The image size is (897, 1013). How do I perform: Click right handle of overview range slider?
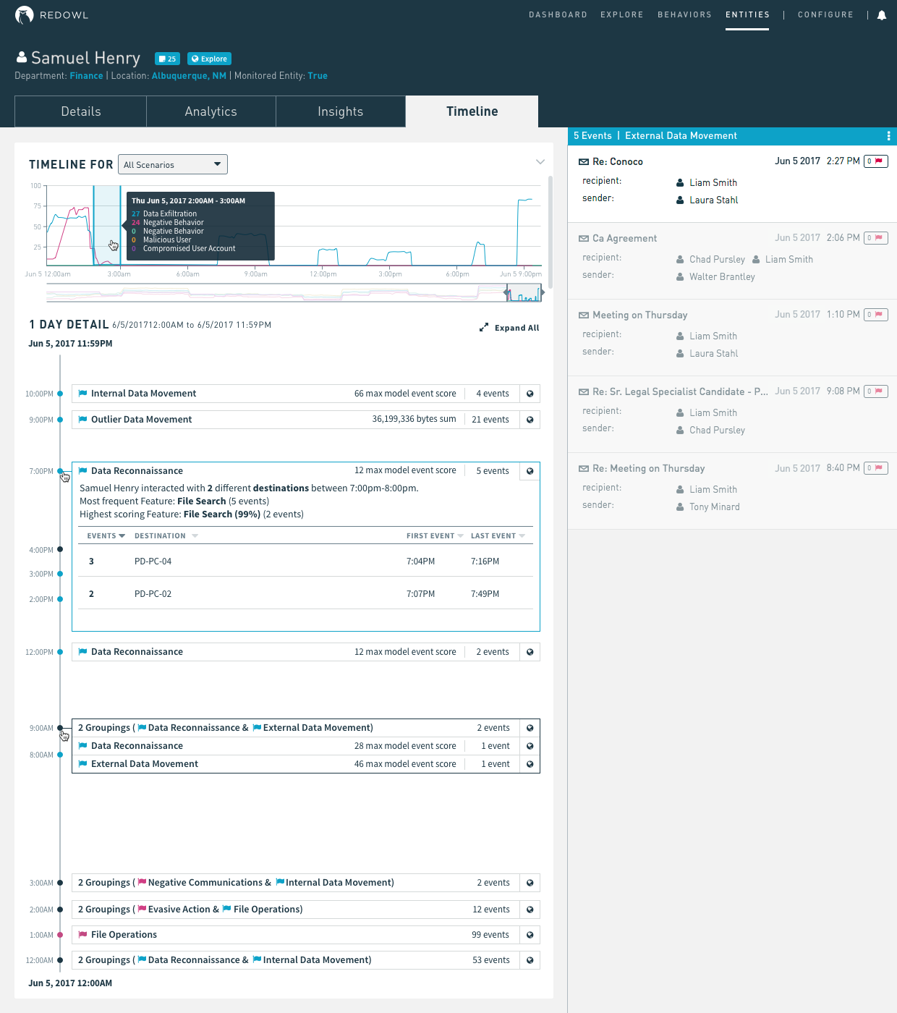(x=543, y=292)
